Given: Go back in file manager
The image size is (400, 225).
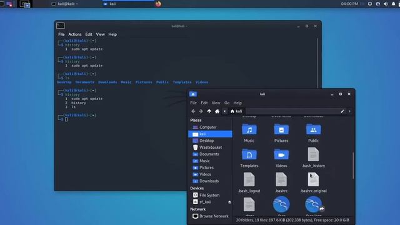Looking at the screenshot, I should 193,111.
